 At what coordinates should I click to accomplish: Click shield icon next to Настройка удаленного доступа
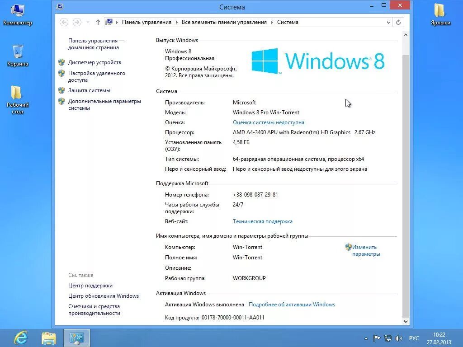point(61,73)
